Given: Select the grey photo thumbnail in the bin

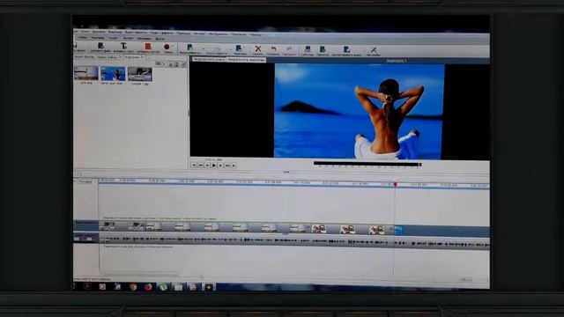Looking at the screenshot, I should click(x=140, y=74).
